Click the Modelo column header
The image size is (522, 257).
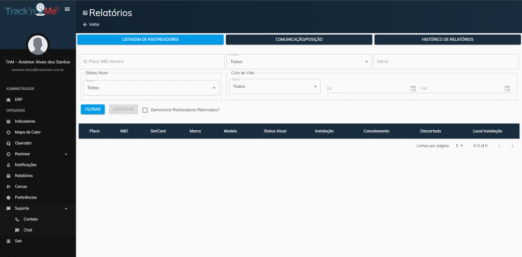(230, 131)
